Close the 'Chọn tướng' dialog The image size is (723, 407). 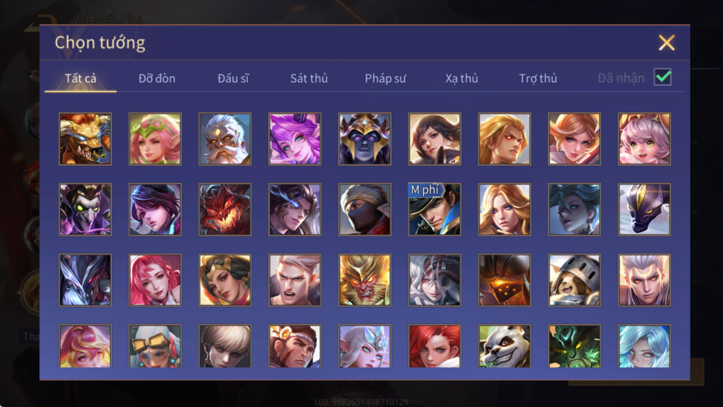(666, 43)
